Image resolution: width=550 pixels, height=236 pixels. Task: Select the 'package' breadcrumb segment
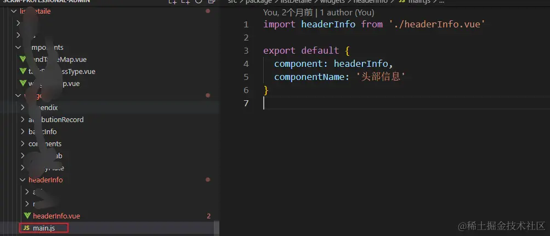pos(259,2)
